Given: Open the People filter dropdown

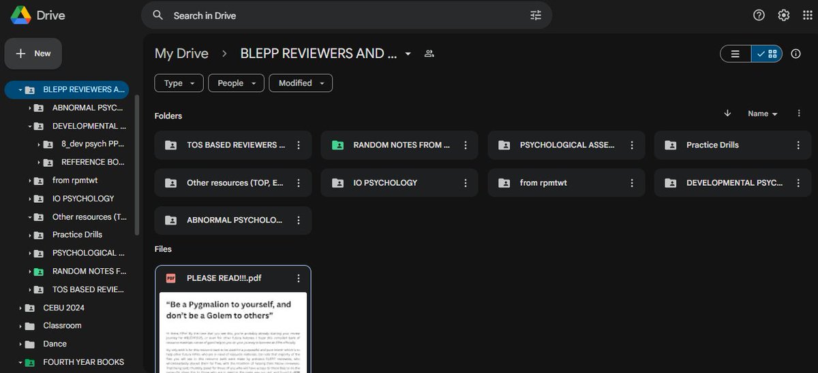Looking at the screenshot, I should tap(237, 83).
